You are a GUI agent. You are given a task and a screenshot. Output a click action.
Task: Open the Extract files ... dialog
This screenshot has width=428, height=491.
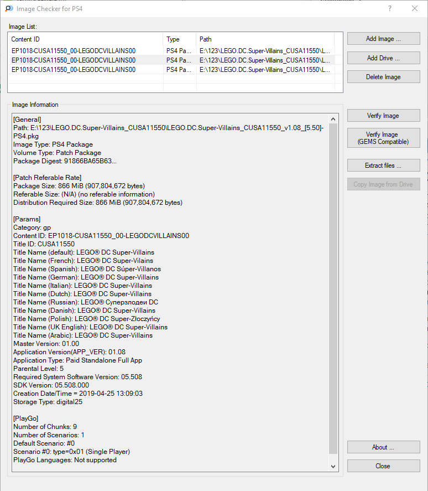pyautogui.click(x=383, y=166)
